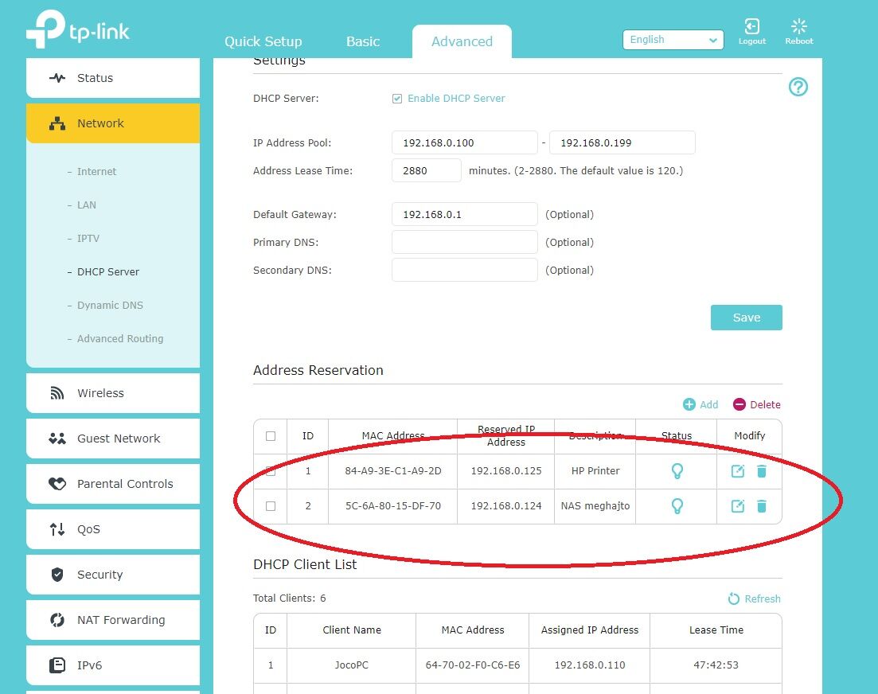This screenshot has height=694, width=878.
Task: Click the IP pool start address field
Action: tap(465, 142)
